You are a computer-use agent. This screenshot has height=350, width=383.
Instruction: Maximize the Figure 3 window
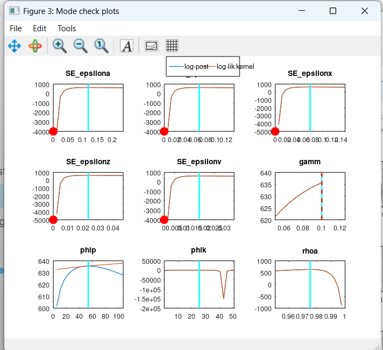(x=332, y=11)
